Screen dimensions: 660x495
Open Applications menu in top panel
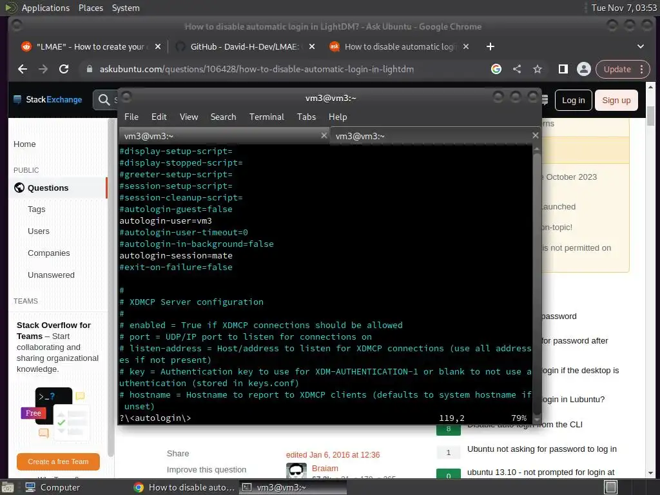point(46,8)
